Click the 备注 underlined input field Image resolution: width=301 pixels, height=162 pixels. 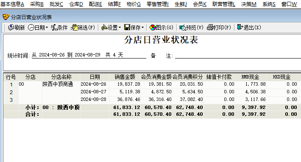(x=238, y=56)
